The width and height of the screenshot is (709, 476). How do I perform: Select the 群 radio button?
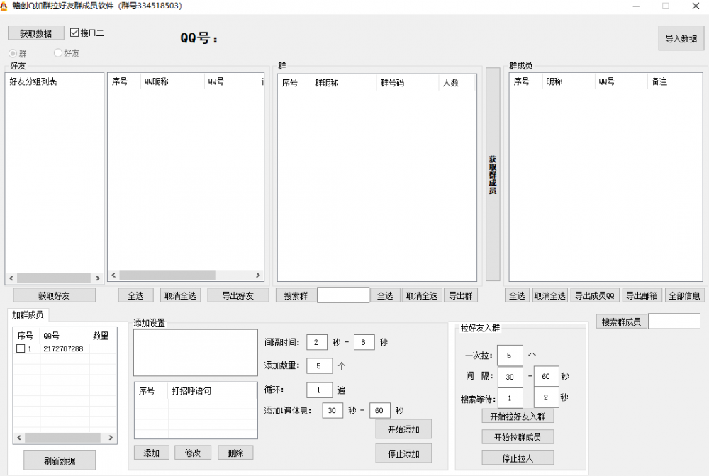(x=13, y=53)
